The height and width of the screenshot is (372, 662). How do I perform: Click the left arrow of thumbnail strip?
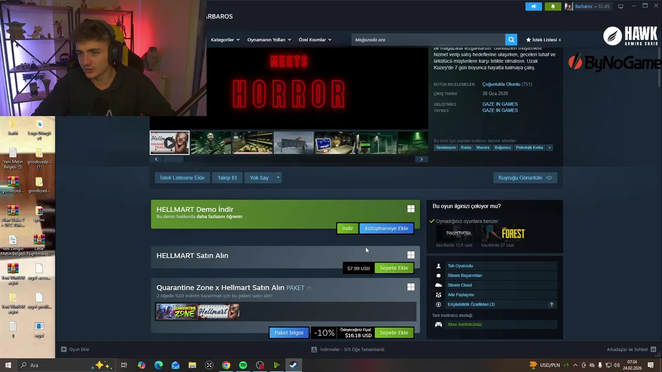pos(156,159)
